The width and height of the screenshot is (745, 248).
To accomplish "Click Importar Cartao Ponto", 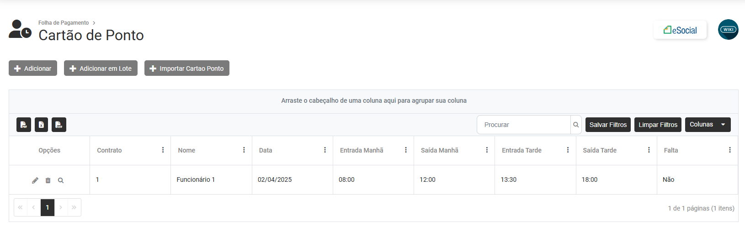I will tap(187, 69).
